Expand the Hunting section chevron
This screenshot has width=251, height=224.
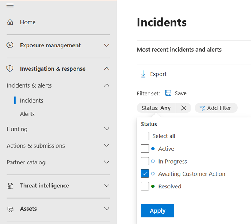pyautogui.click(x=106, y=129)
